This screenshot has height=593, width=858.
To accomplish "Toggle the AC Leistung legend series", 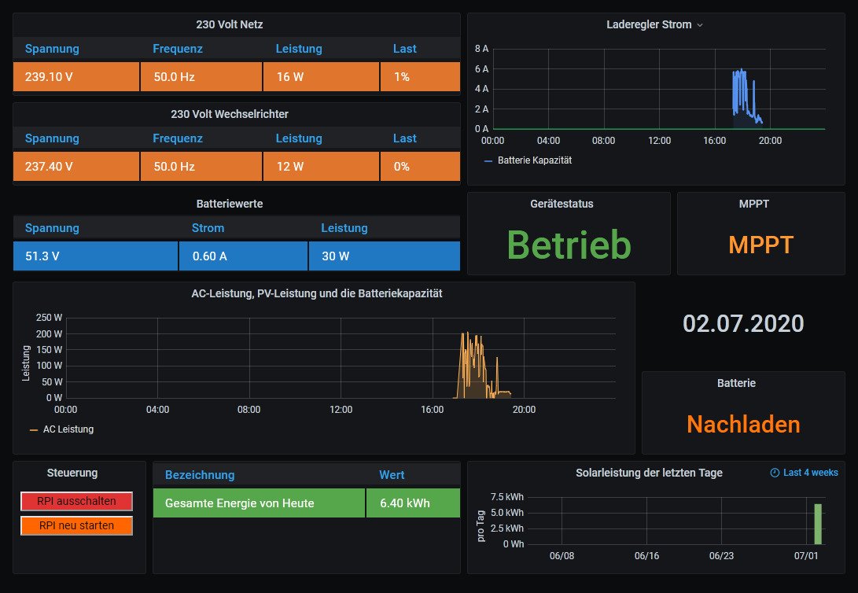I will (68, 429).
